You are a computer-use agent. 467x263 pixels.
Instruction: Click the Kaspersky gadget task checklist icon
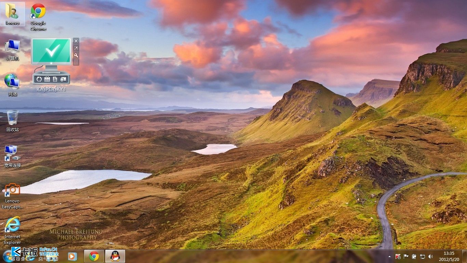(47, 79)
